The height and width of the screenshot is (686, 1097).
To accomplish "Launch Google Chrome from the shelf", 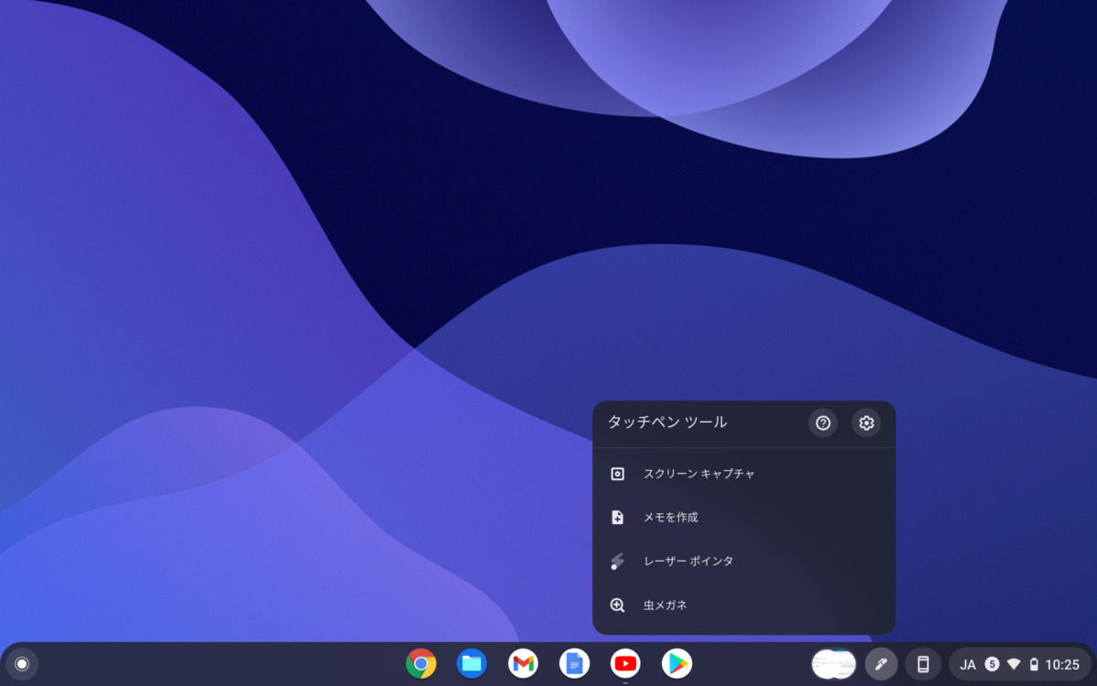I will click(x=421, y=664).
